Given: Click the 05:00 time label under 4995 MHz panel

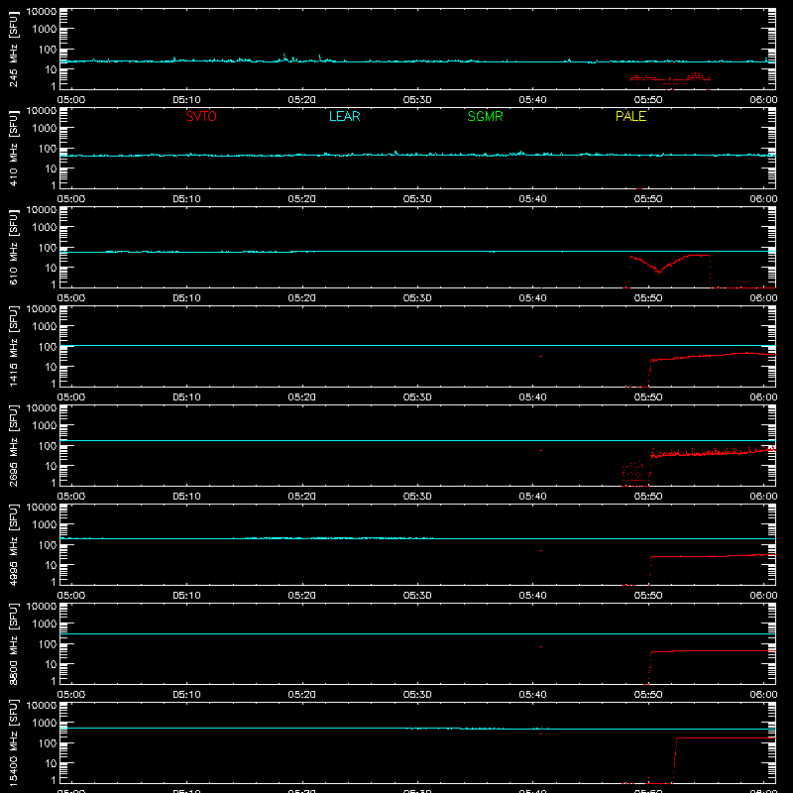Looking at the screenshot, I should tap(71, 596).
